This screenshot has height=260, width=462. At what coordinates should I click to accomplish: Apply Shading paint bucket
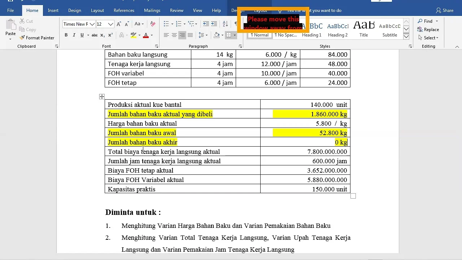pos(216,35)
